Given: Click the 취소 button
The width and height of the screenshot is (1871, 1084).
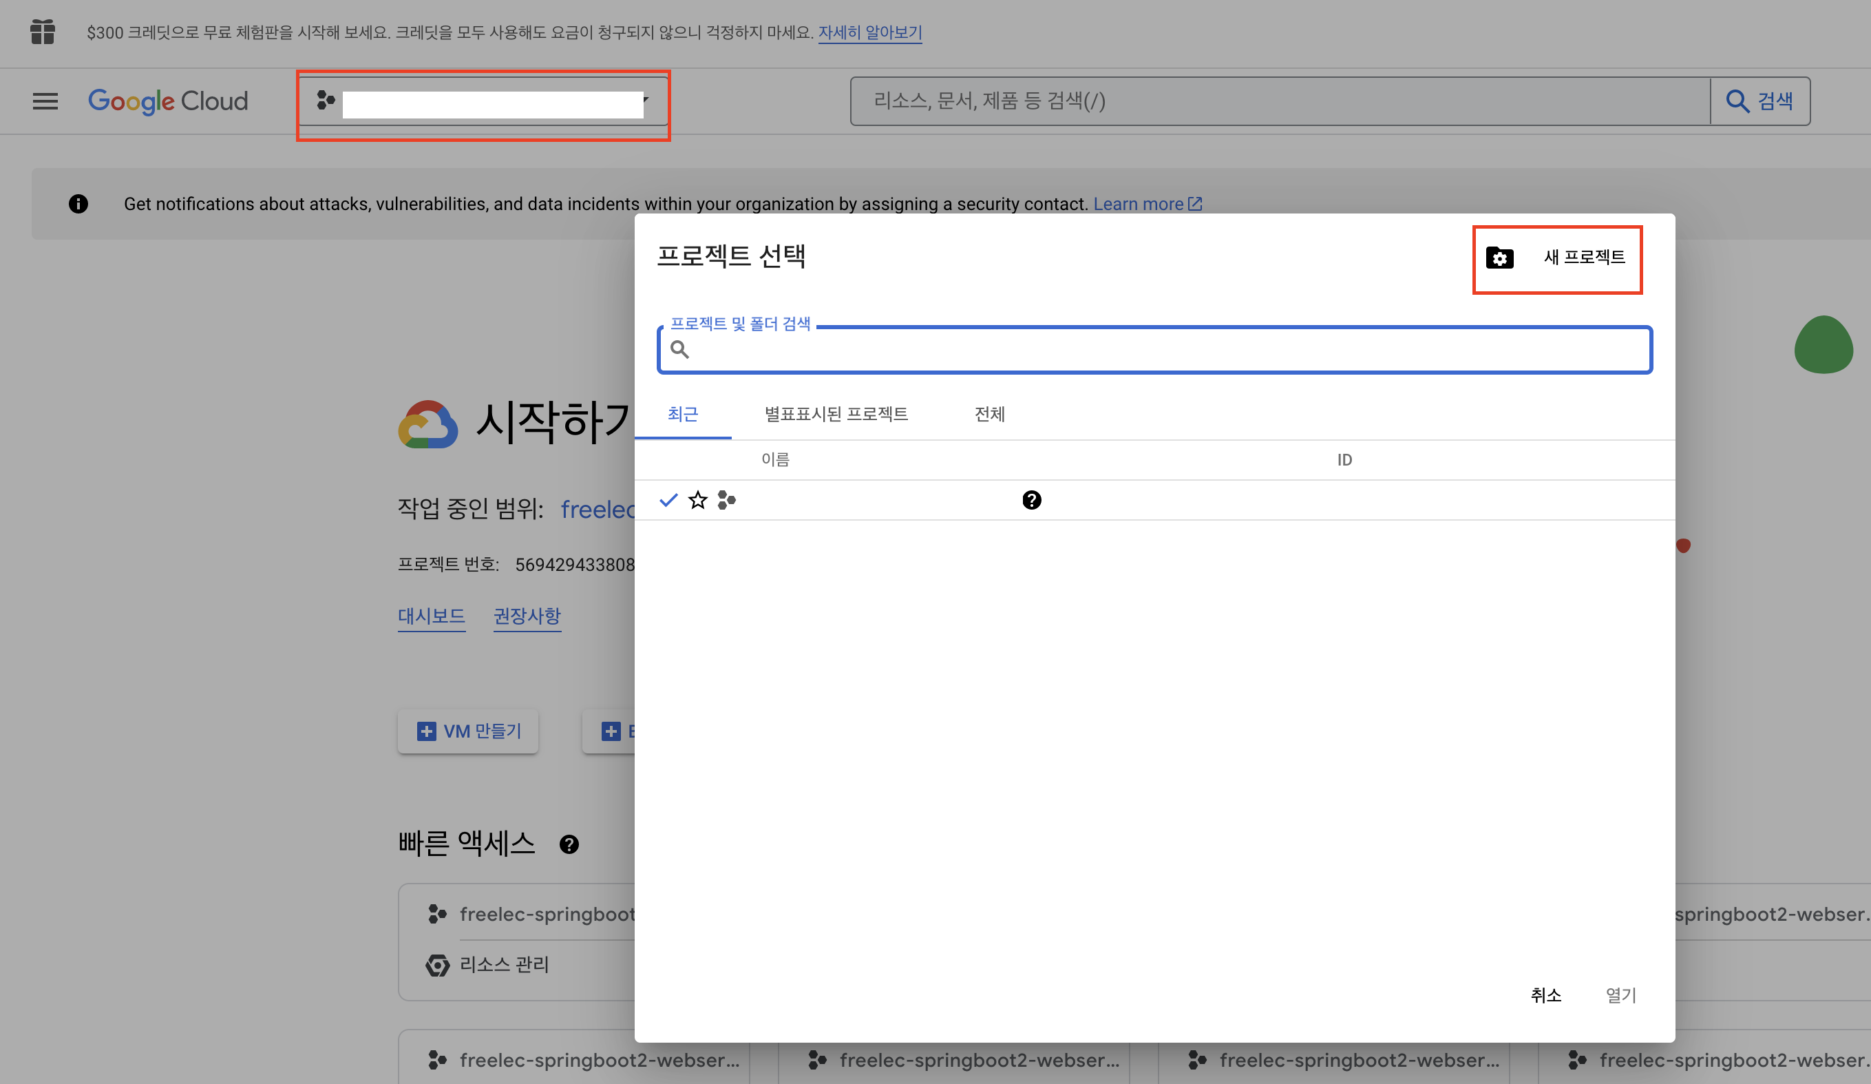Looking at the screenshot, I should tap(1546, 995).
